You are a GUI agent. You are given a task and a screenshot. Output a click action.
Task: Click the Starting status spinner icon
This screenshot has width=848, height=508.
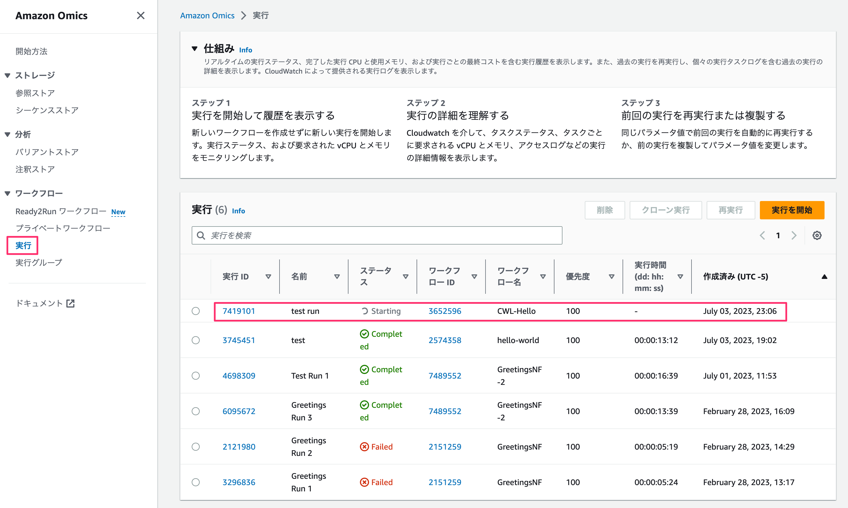click(x=364, y=311)
